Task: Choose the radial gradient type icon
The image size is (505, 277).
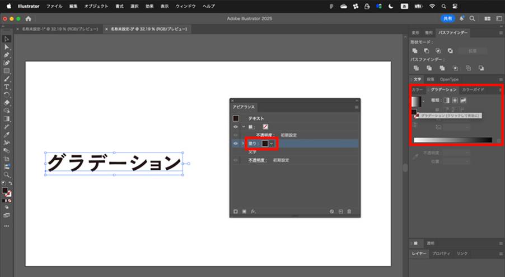Action: tap(455, 101)
